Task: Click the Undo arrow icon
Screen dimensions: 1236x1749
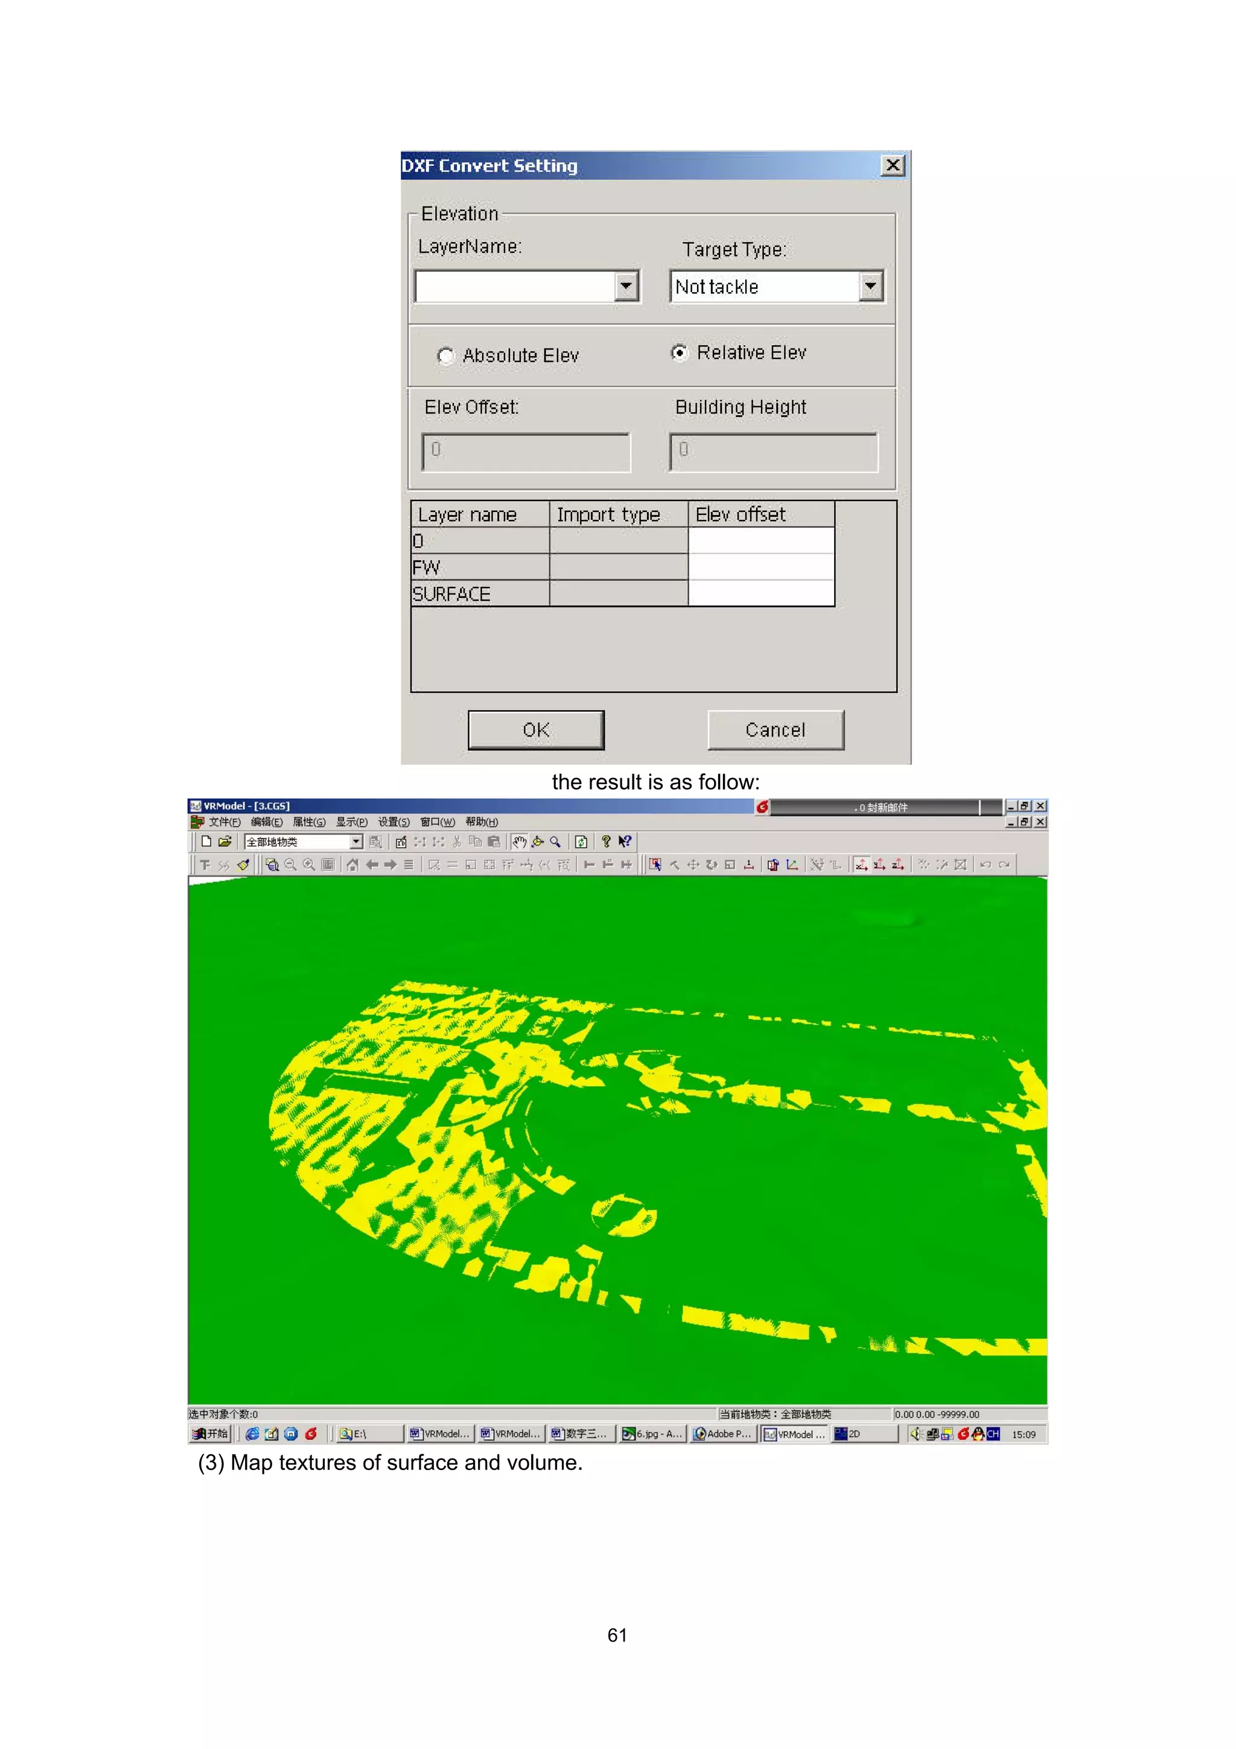Action: [x=986, y=865]
